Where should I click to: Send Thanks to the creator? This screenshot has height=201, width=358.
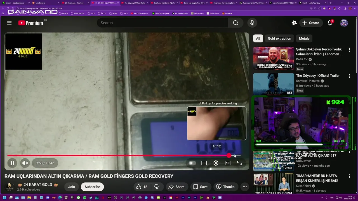pos(225,187)
